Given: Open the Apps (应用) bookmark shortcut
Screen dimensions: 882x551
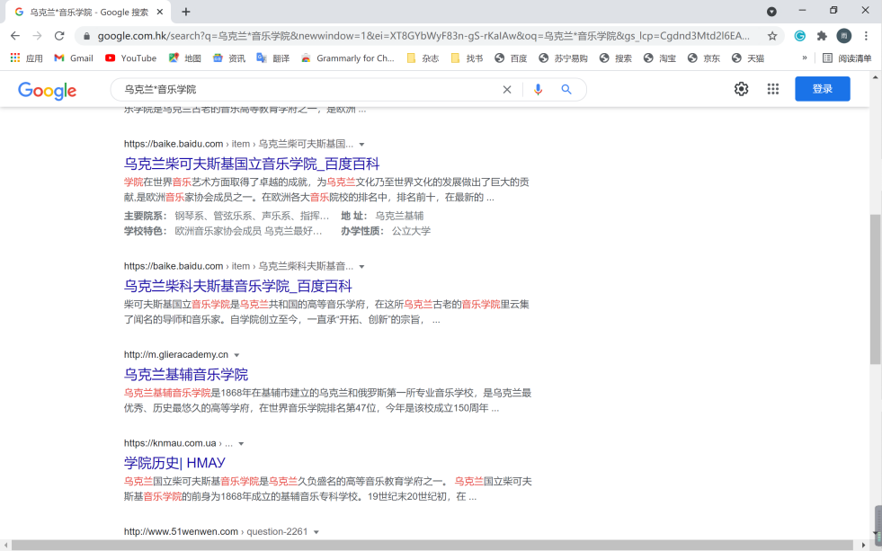Looking at the screenshot, I should [x=26, y=58].
